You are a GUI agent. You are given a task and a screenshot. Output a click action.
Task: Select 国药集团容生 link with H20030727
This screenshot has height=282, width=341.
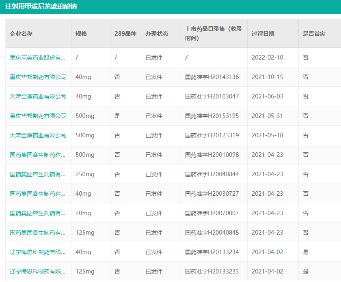[x=38, y=194]
